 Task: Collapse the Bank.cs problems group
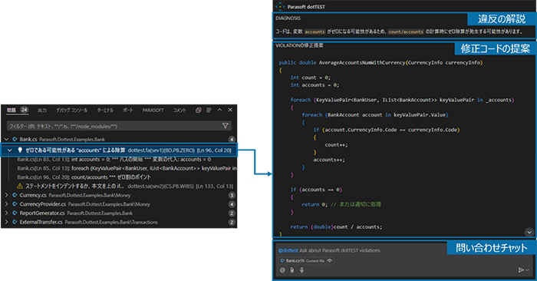[x=6, y=139]
